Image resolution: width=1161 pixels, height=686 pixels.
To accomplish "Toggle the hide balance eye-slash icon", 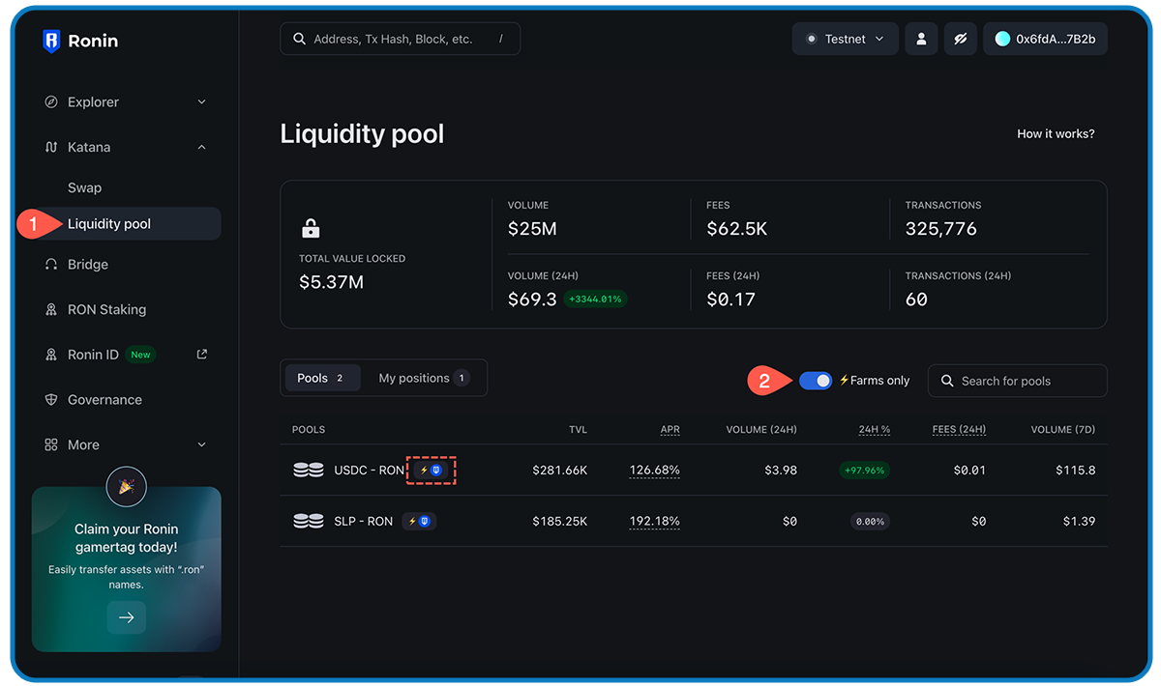I will pyautogui.click(x=961, y=39).
